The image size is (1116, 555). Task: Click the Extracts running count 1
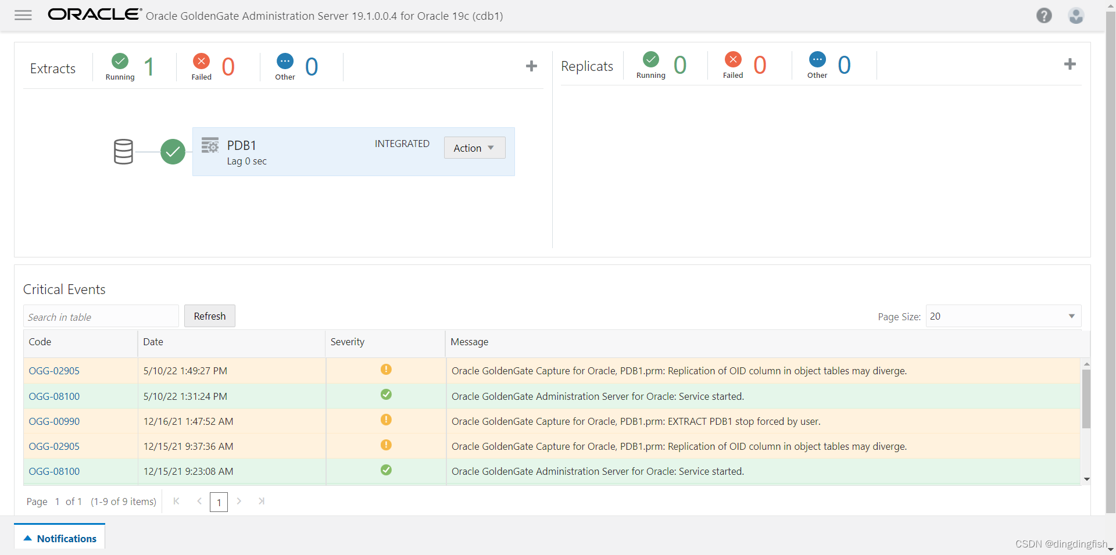pos(149,67)
